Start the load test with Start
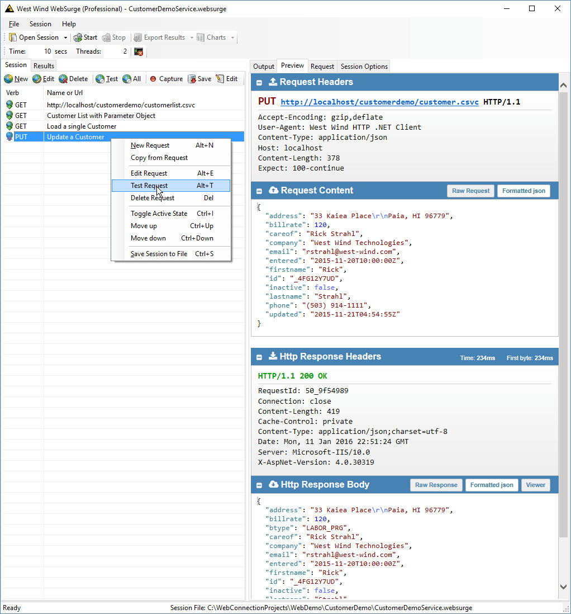Image resolution: width=571 pixels, height=614 pixels. [x=85, y=37]
